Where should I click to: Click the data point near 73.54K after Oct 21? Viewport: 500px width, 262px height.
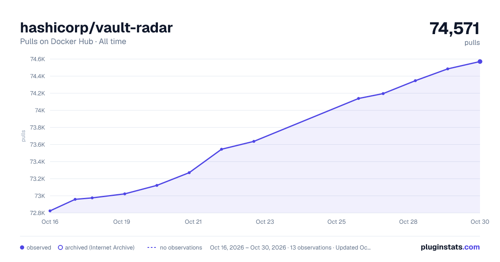coord(221,149)
